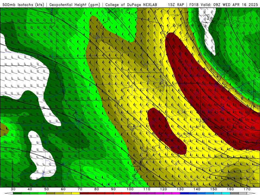Screen dimensions: 260x195
Task: Click the 60 label on the color scale
Action: [63, 189]
